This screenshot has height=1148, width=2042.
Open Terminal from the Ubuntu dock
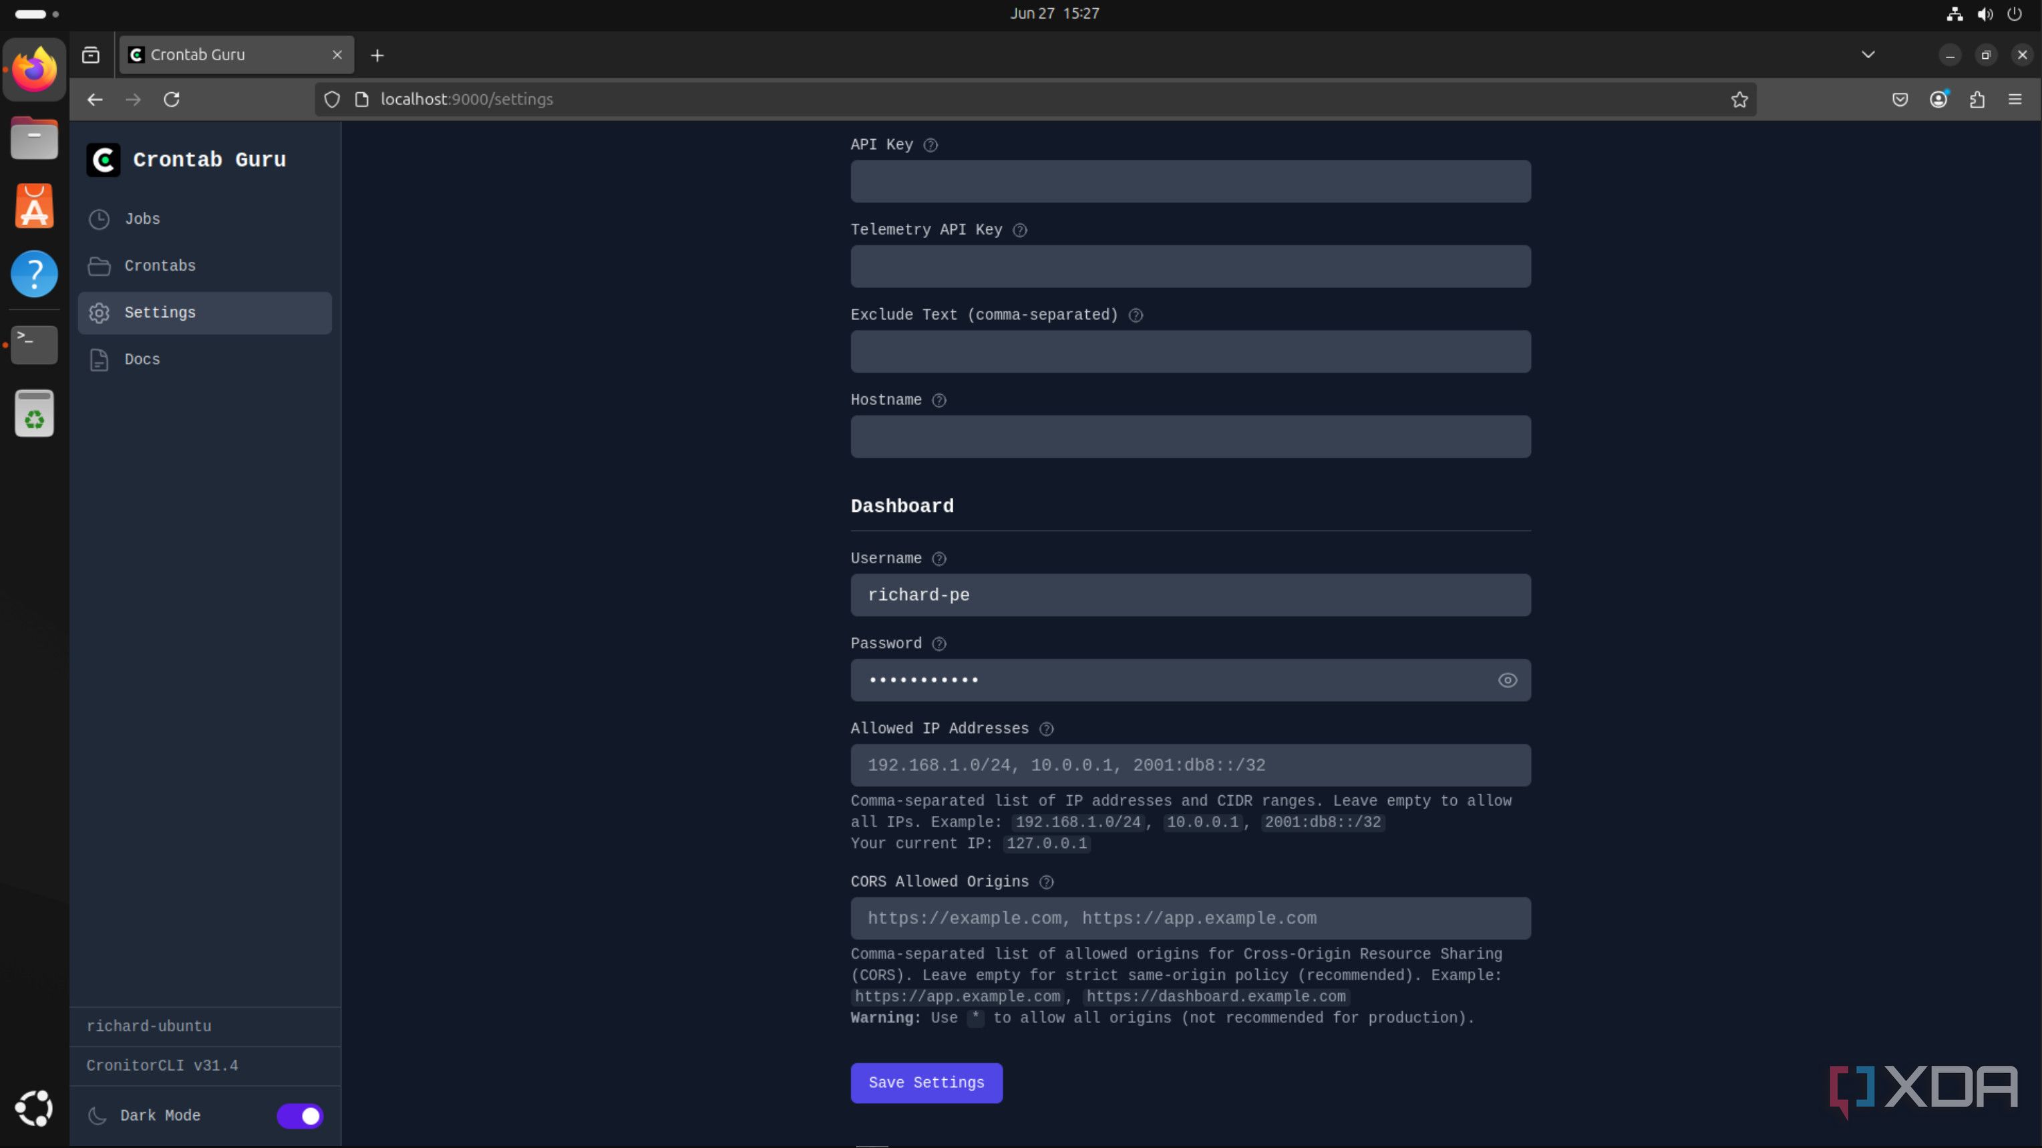pos(34,344)
